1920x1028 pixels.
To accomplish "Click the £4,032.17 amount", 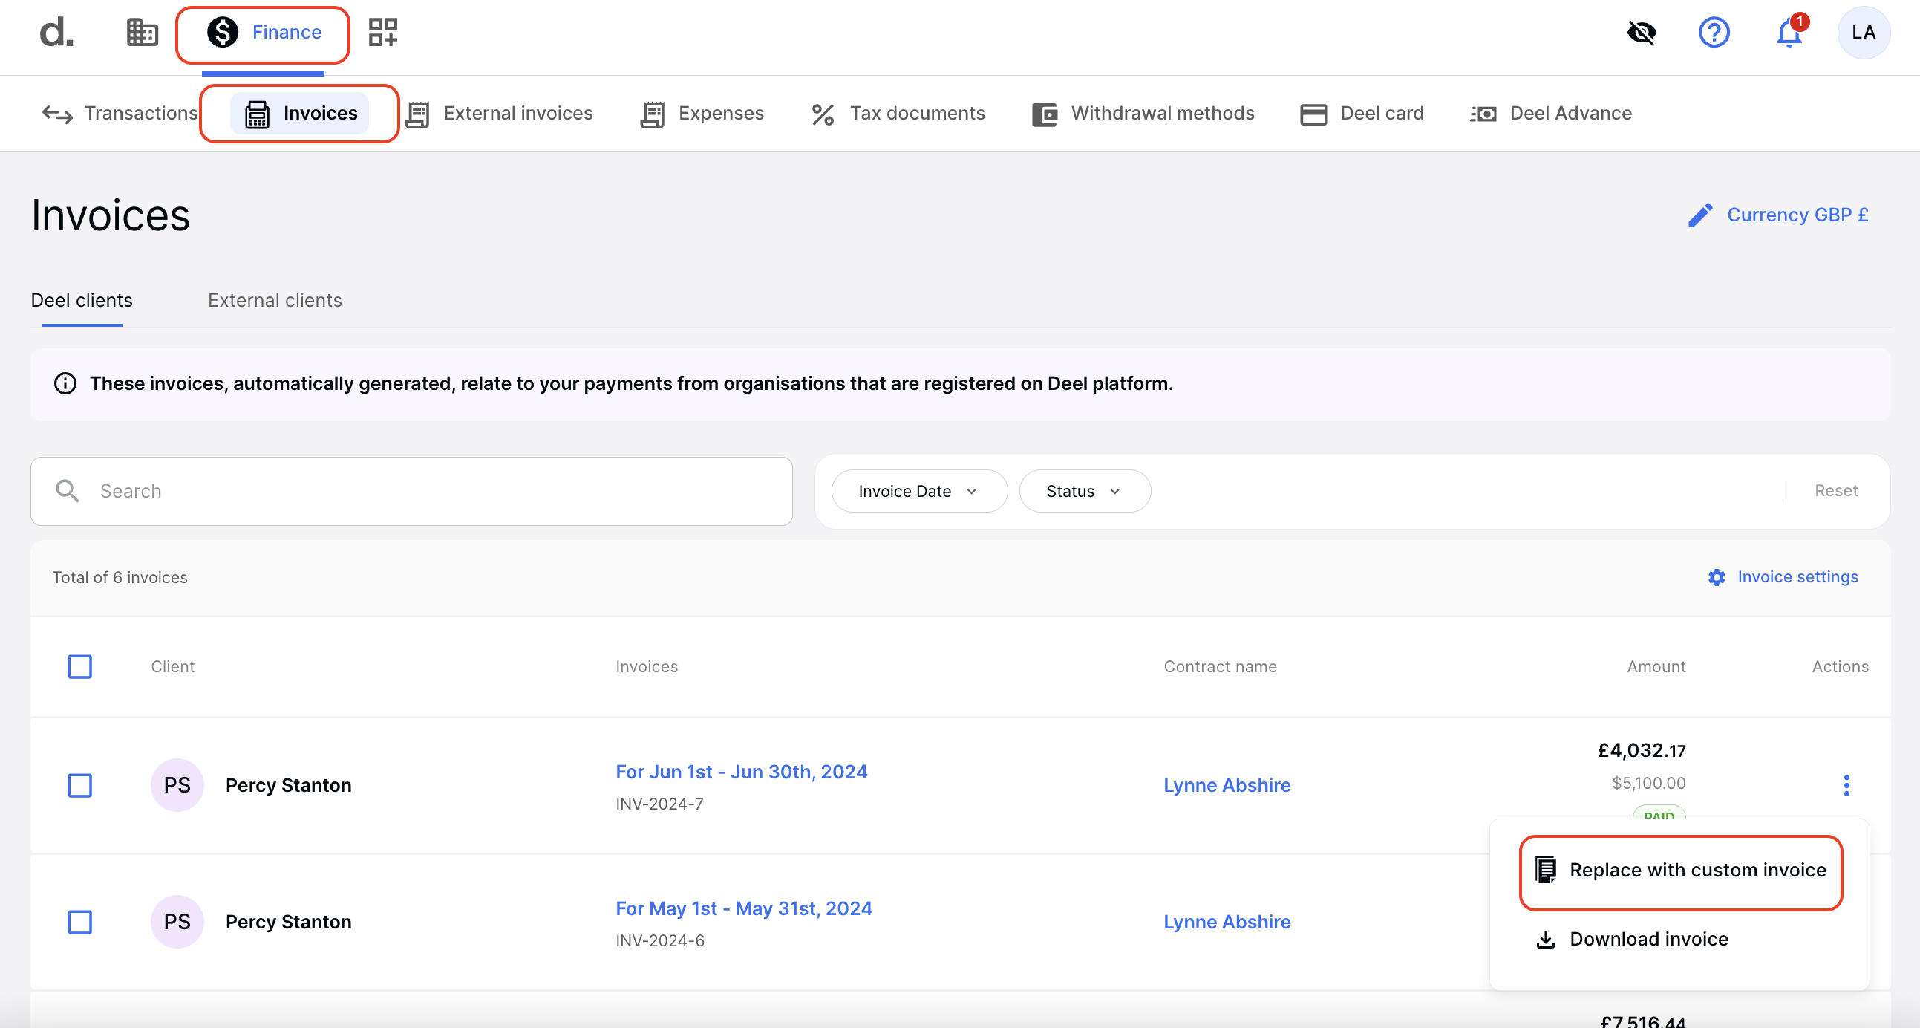I will pyautogui.click(x=1642, y=751).
